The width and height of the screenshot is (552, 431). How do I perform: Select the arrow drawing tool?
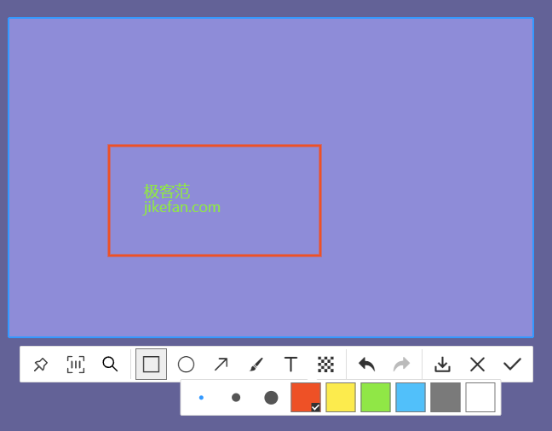pyautogui.click(x=221, y=364)
